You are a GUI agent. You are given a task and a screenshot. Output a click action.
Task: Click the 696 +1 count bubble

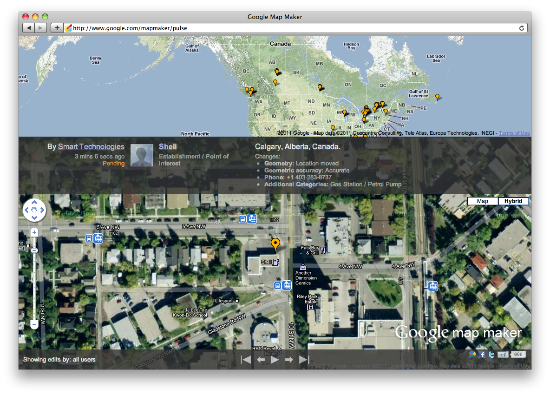pos(518,354)
